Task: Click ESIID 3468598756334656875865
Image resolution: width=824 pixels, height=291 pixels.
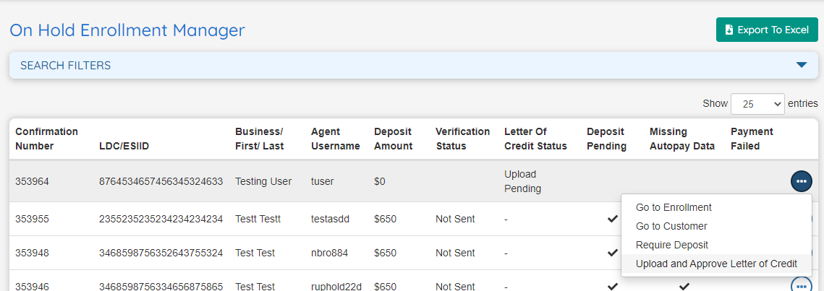Action: (x=161, y=286)
